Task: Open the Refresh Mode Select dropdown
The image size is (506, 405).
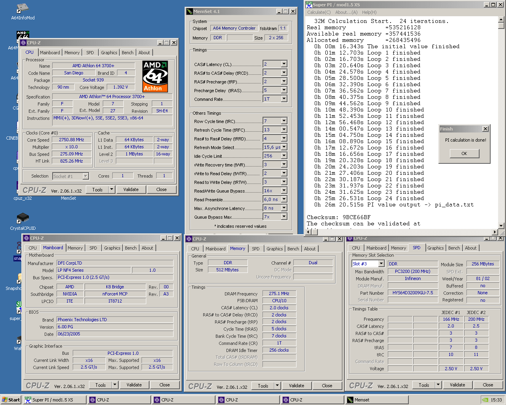Action: [284, 147]
